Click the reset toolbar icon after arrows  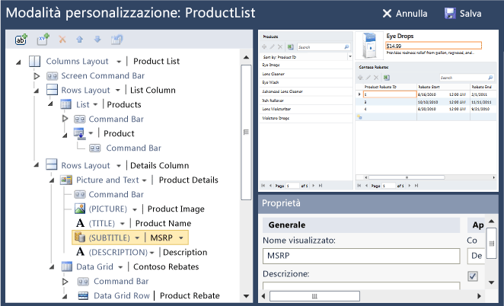point(117,39)
